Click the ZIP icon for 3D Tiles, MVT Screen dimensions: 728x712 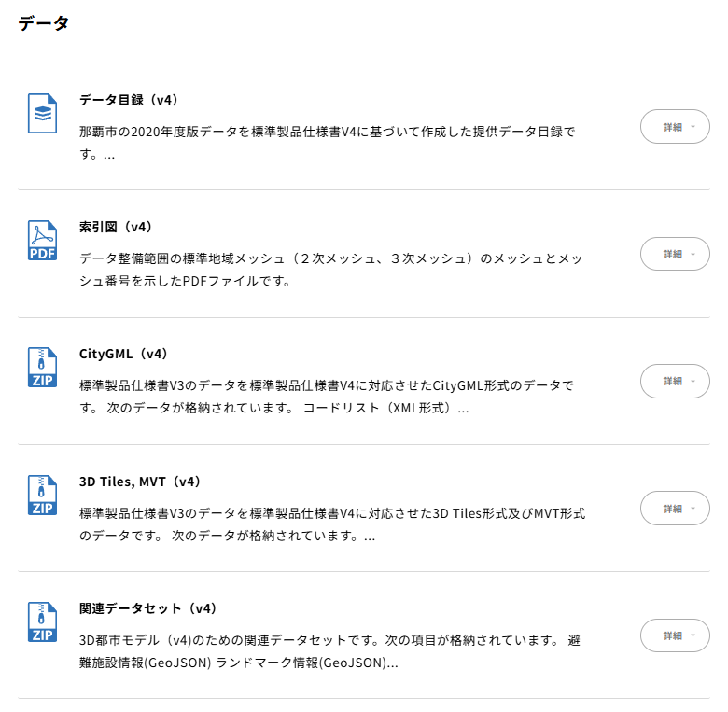pos(42,495)
